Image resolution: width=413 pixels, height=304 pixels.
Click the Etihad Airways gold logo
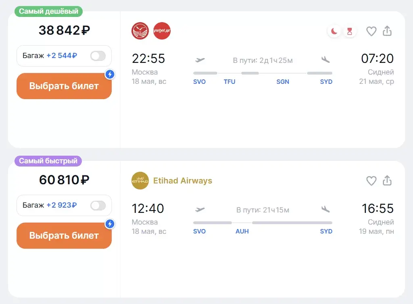click(x=140, y=181)
